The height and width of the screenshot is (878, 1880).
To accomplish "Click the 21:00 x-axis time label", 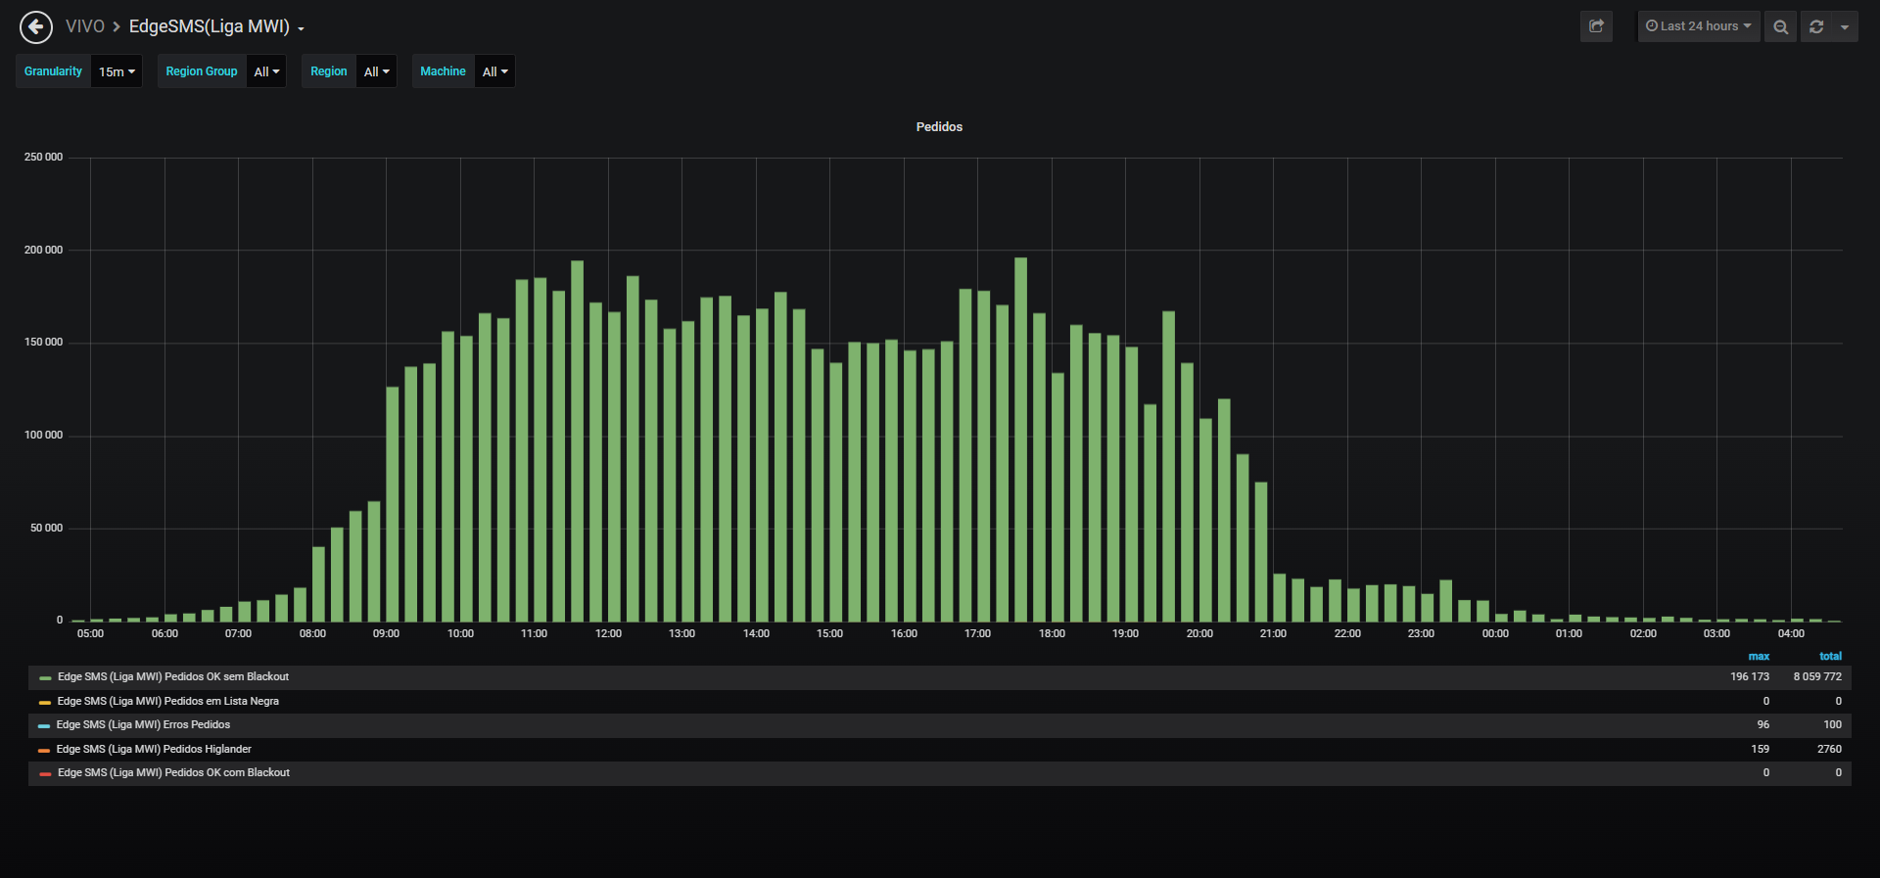I will pos(1273,634).
